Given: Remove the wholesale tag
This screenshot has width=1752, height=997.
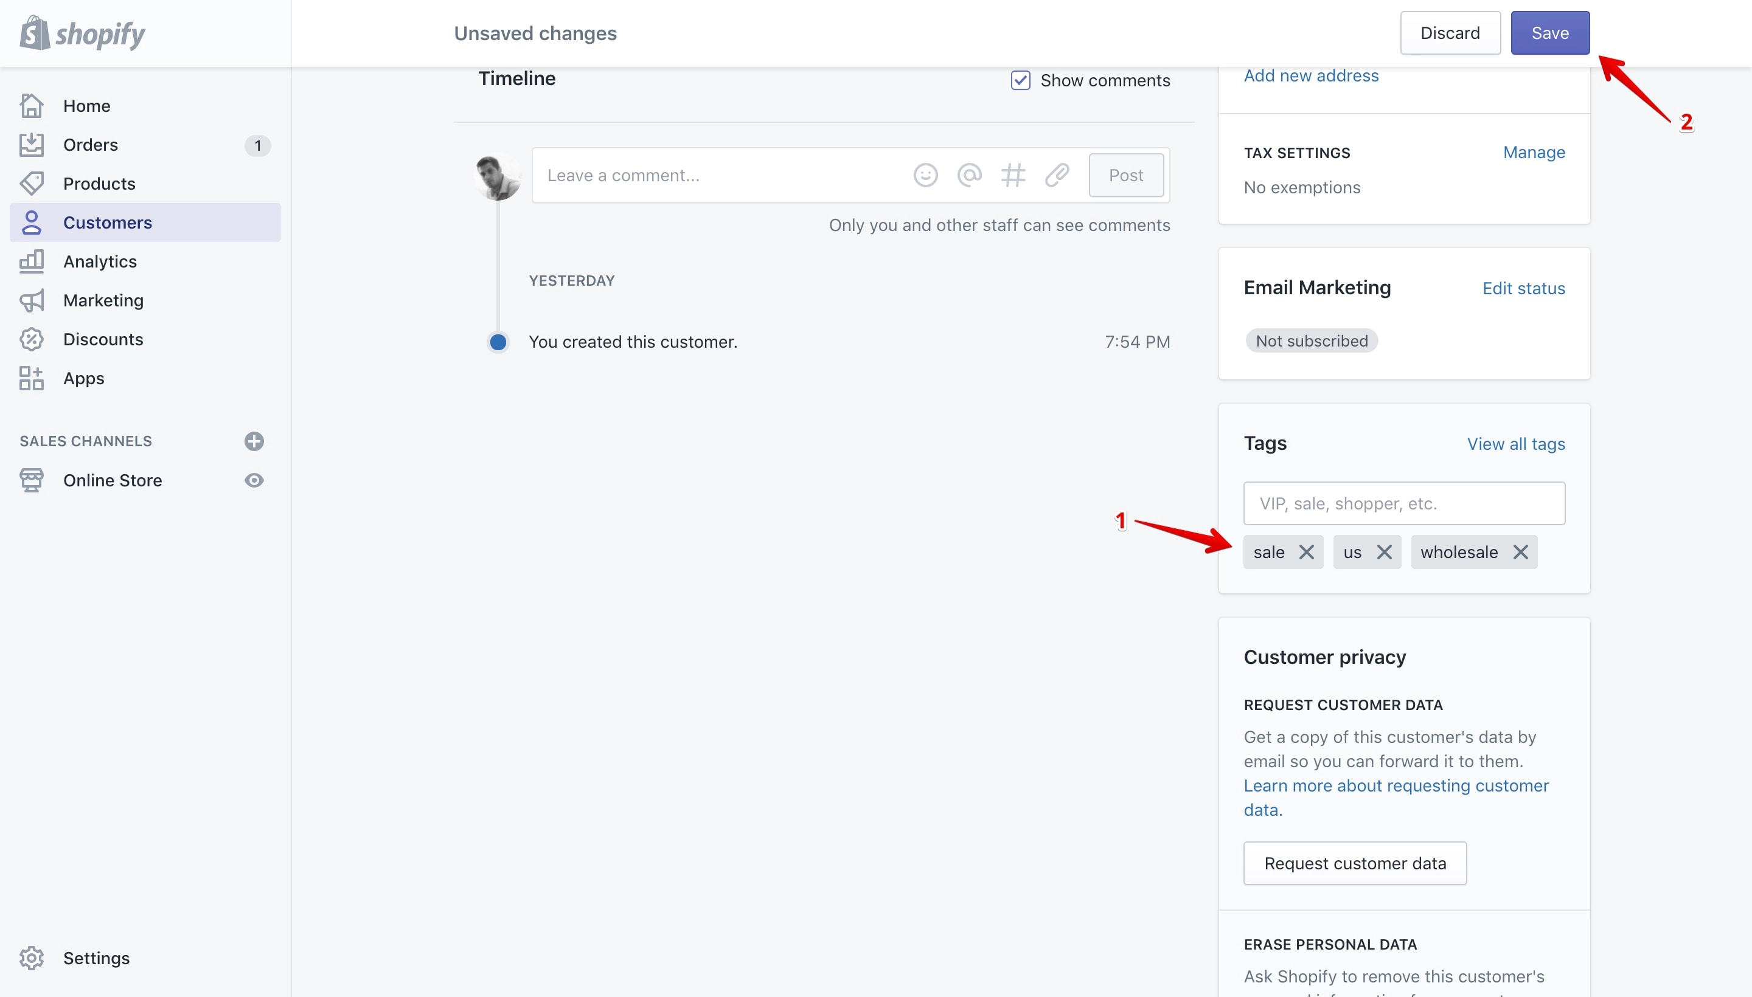Looking at the screenshot, I should [1520, 552].
